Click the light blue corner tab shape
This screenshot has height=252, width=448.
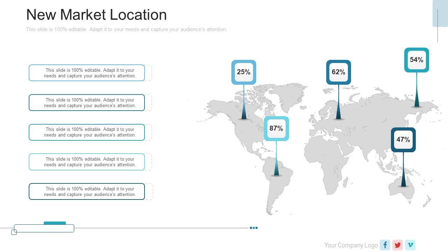(440, 13)
